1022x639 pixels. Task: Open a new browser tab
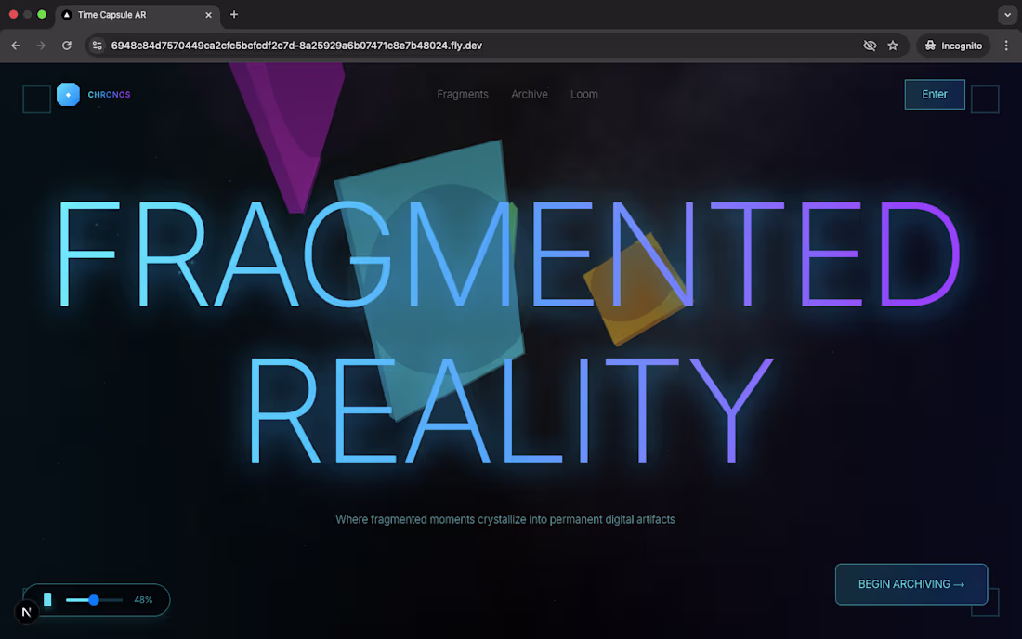point(234,14)
